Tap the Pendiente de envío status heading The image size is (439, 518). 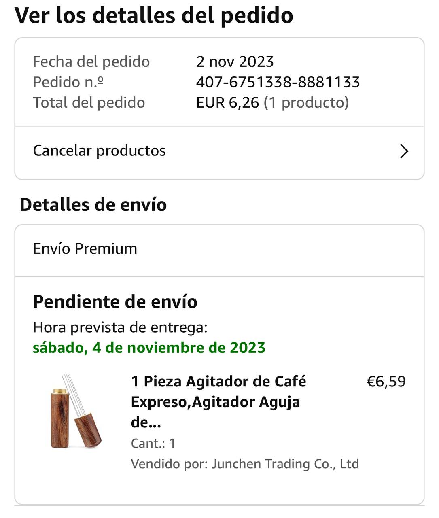click(115, 302)
